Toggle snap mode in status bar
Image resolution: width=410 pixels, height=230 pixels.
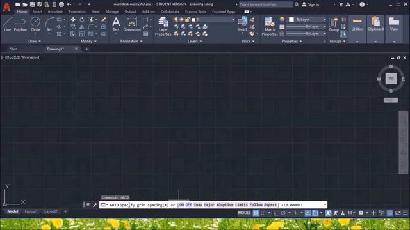(x=263, y=213)
